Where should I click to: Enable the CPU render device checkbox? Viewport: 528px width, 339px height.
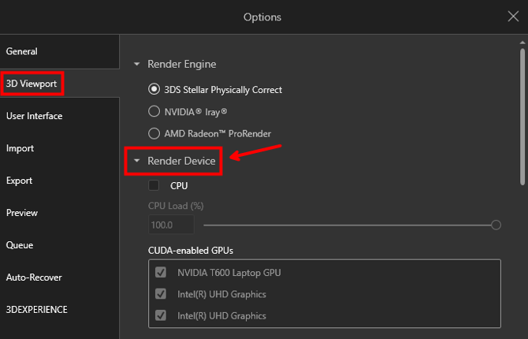154,185
